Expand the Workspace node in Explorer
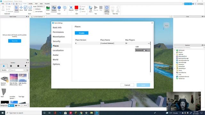Screen dimensions: 205x115 coord(175,50)
